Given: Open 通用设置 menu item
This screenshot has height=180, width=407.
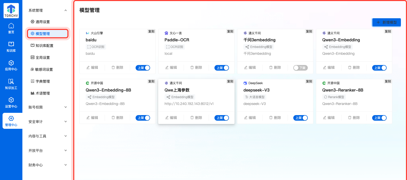Looking at the screenshot, I should (47, 22).
